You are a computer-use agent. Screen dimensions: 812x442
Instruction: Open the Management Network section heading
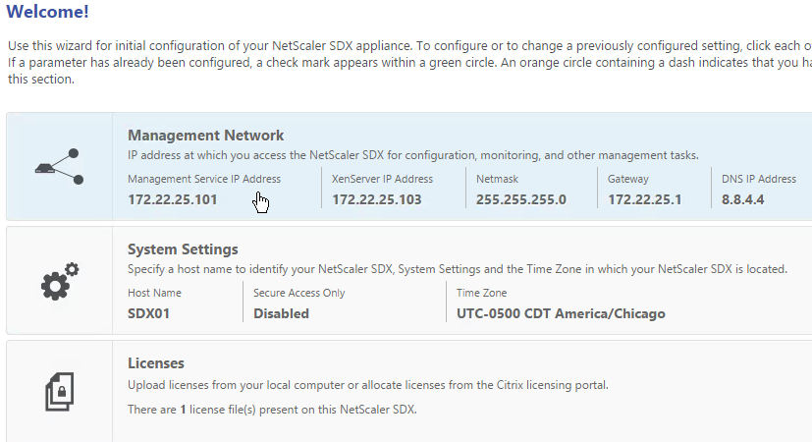tap(205, 136)
